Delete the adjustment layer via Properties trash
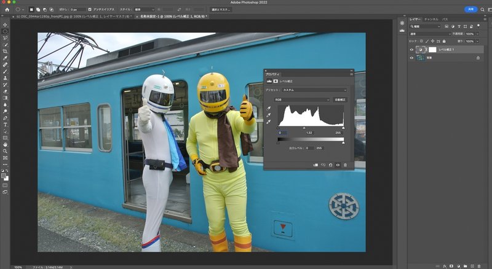Viewport: 492px width, 269px height. (345, 165)
